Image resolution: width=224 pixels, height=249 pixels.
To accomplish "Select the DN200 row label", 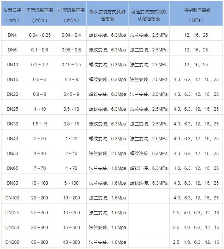I will 12,242.
